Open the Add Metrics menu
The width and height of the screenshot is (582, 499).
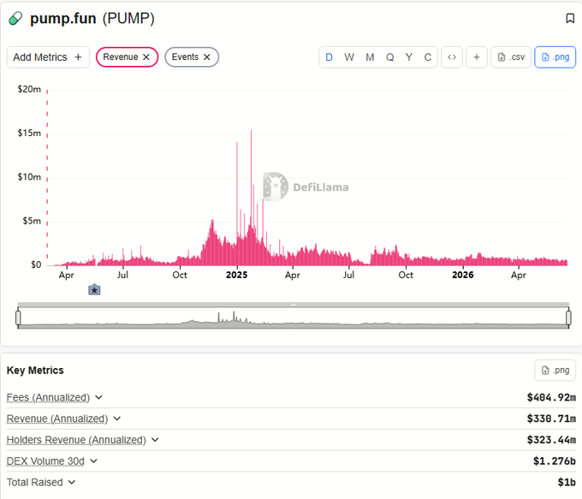pos(48,57)
